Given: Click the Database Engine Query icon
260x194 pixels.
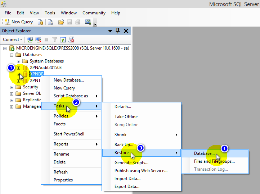Looking at the screenshot, I should coord(40,22).
